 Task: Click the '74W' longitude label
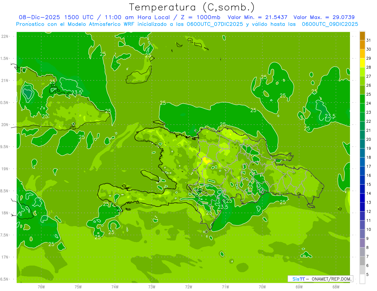click(115, 287)
